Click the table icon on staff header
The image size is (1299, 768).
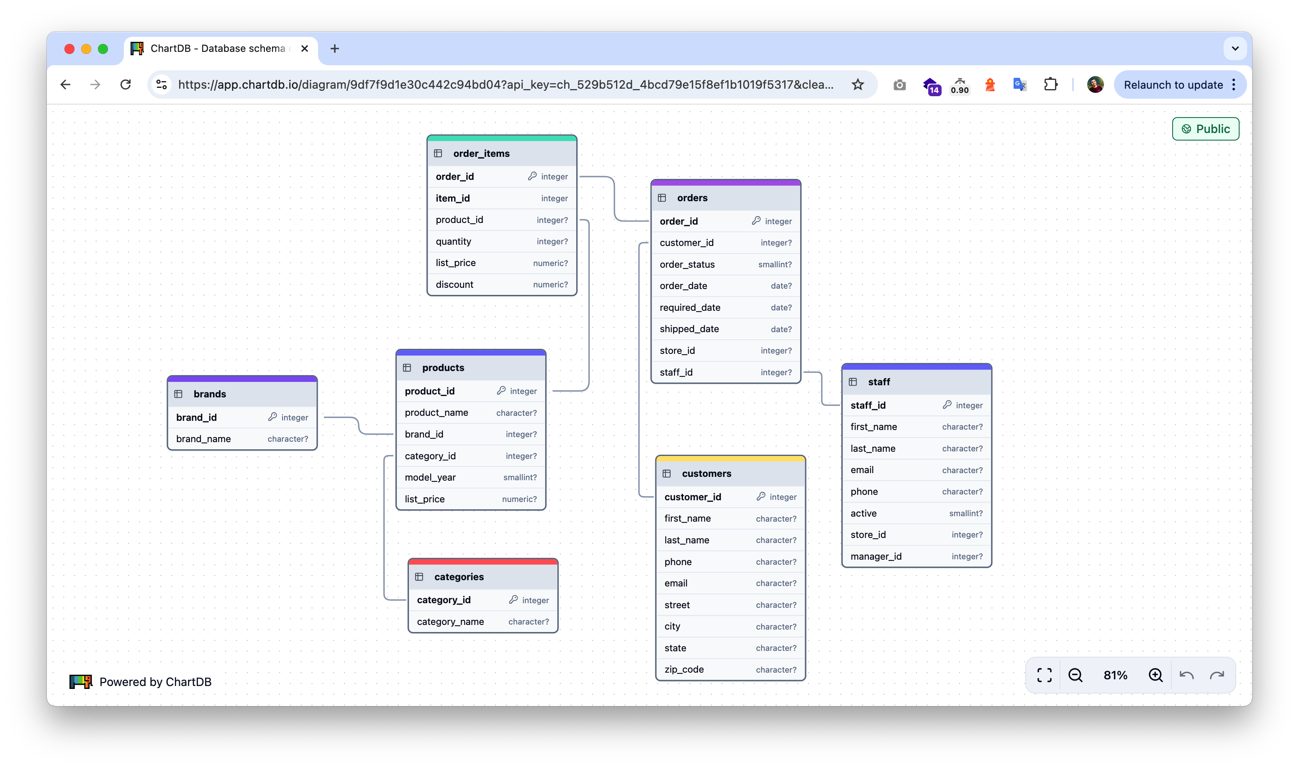pos(853,382)
